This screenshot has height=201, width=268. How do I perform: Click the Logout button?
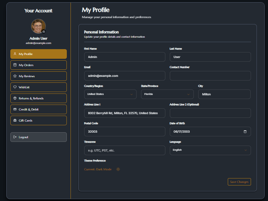(x=38, y=137)
